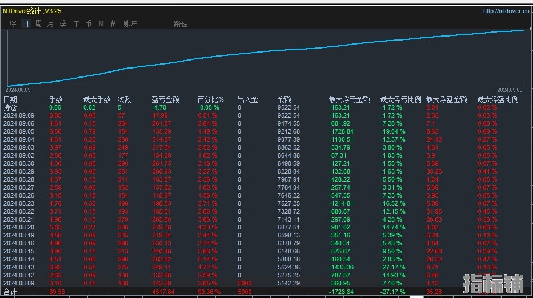
Task: Click the 合计 total row
Action: pyautogui.click(x=10, y=292)
